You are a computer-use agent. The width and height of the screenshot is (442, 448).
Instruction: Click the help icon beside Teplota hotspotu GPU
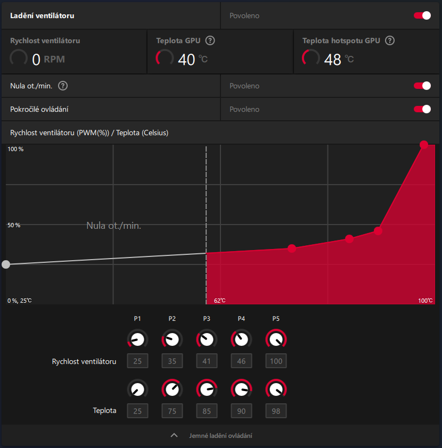[x=390, y=40]
